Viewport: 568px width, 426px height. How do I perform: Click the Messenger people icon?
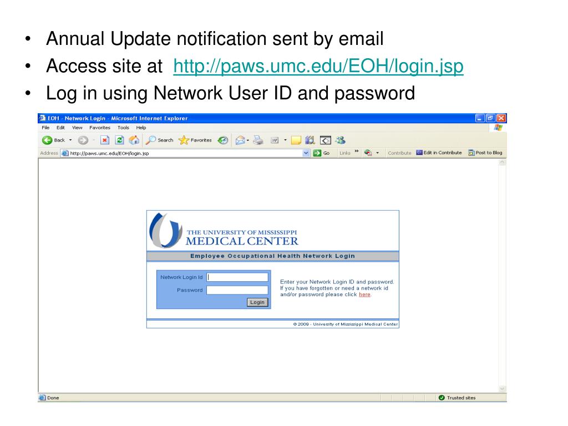pos(340,140)
